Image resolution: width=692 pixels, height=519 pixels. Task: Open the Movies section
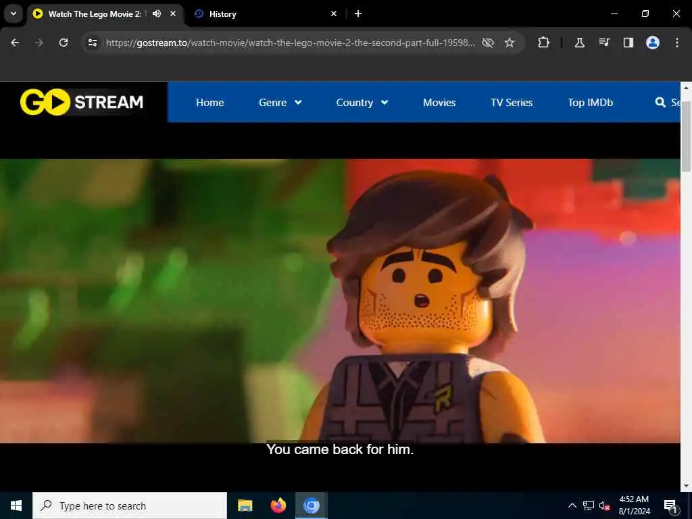coord(439,103)
